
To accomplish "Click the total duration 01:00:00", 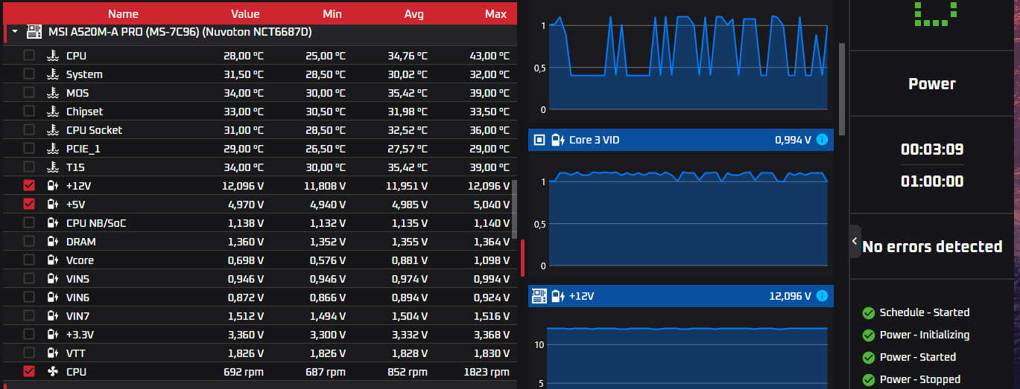I will 932,181.
